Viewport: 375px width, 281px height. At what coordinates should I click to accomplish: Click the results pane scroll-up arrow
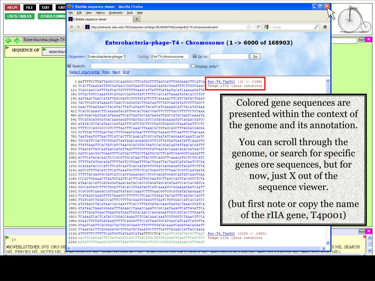pos(370,238)
